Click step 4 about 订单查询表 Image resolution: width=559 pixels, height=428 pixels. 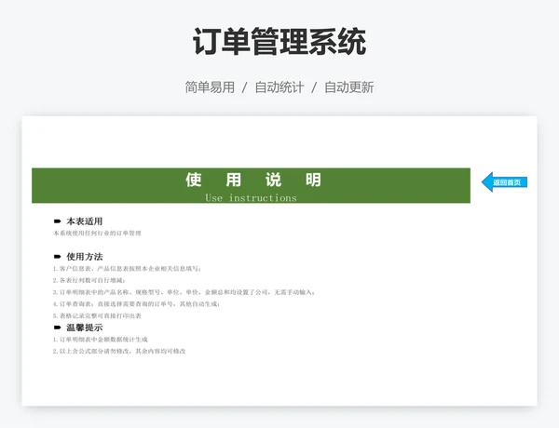coord(137,303)
